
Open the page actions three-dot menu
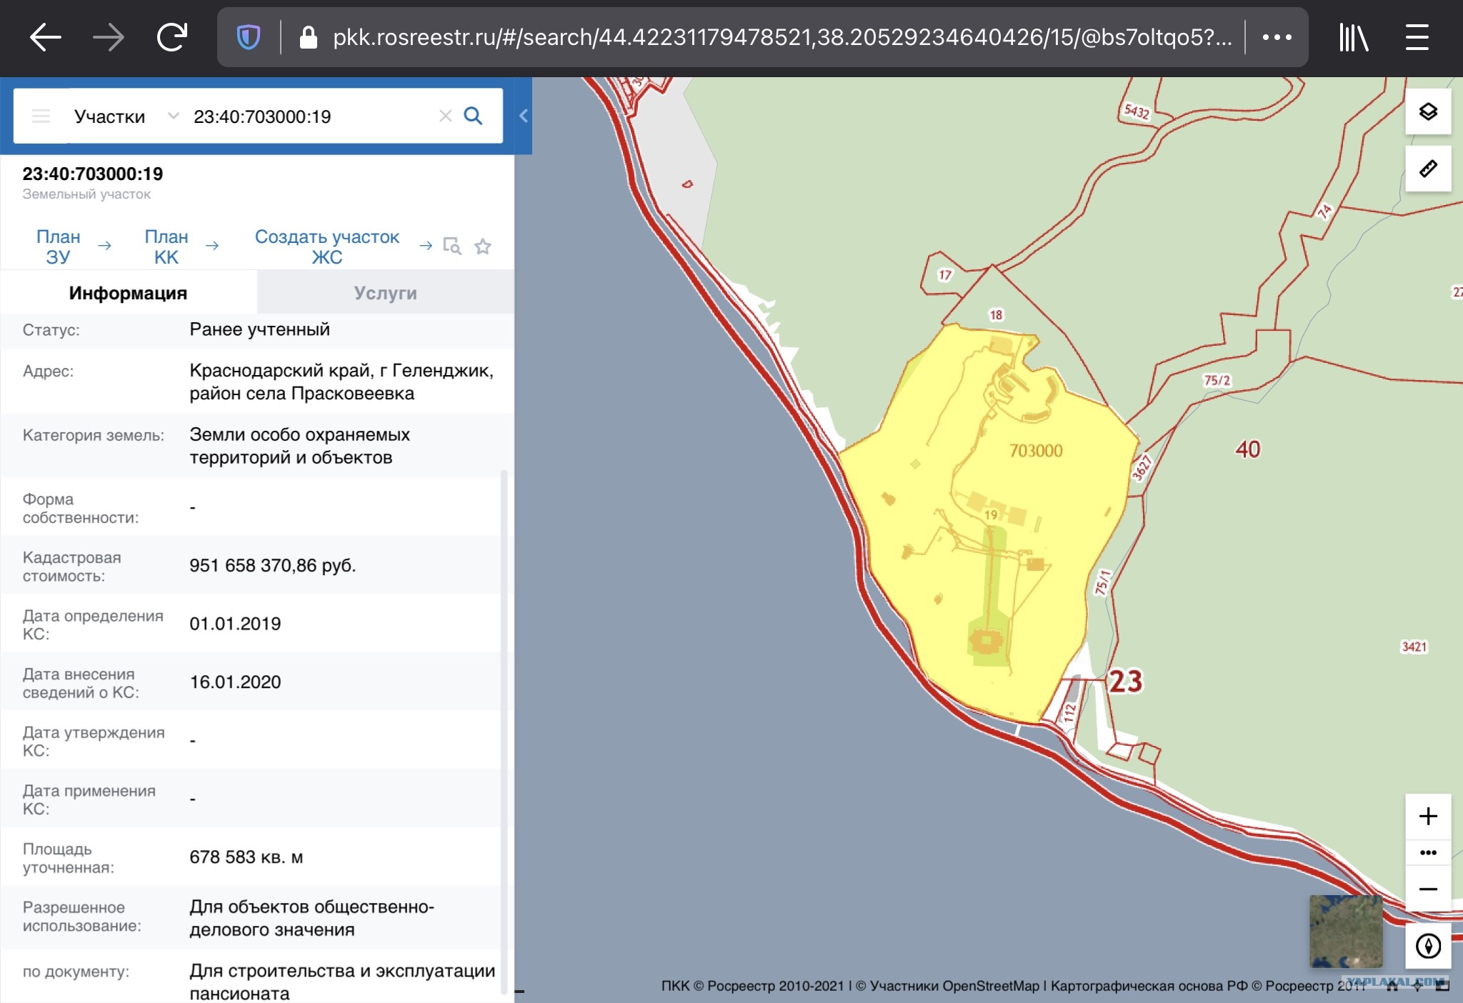[x=1277, y=37]
